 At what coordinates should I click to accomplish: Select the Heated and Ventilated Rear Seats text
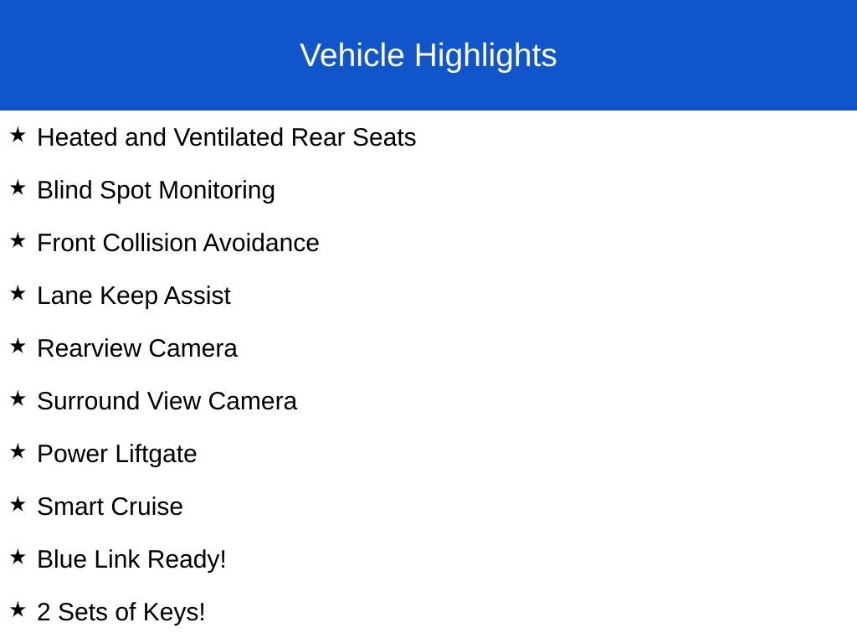click(x=226, y=137)
